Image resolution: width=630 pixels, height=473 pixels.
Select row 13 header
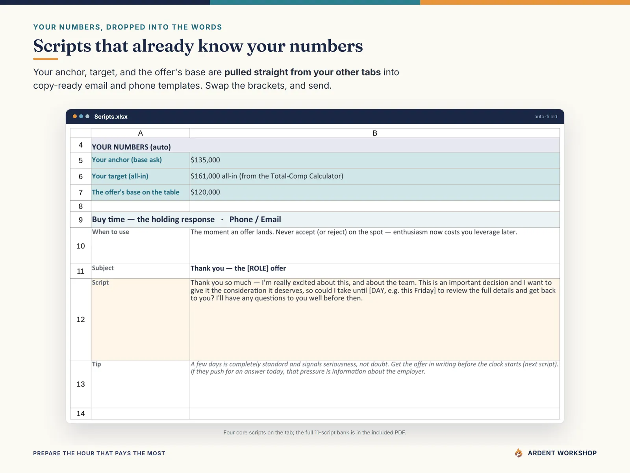coord(81,384)
